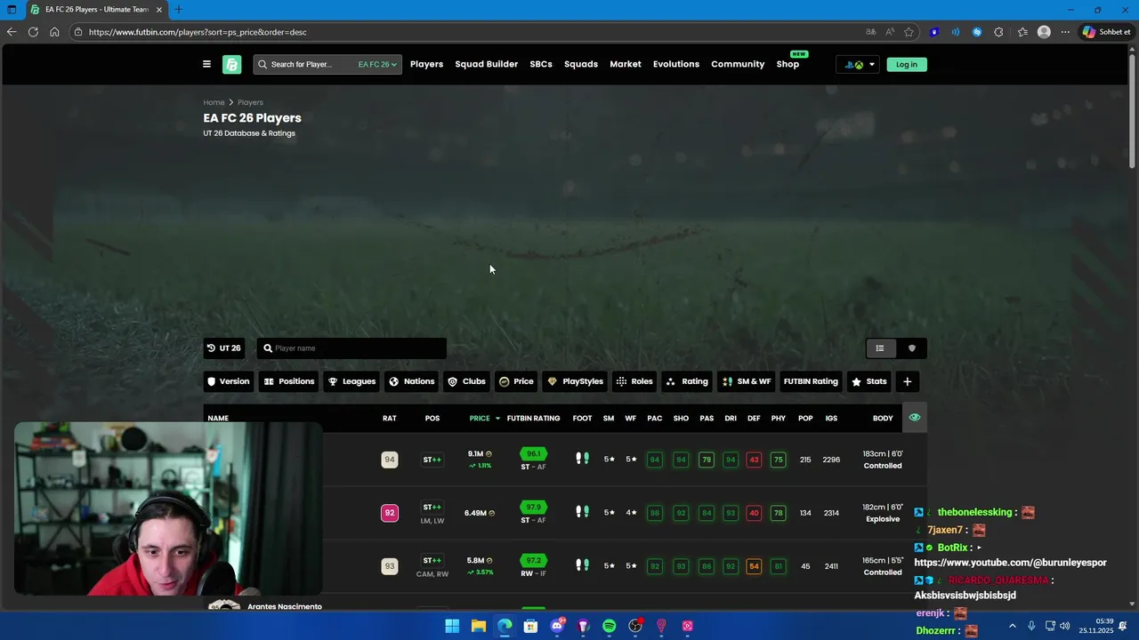
Task: Open the Market menu
Action: point(626,64)
